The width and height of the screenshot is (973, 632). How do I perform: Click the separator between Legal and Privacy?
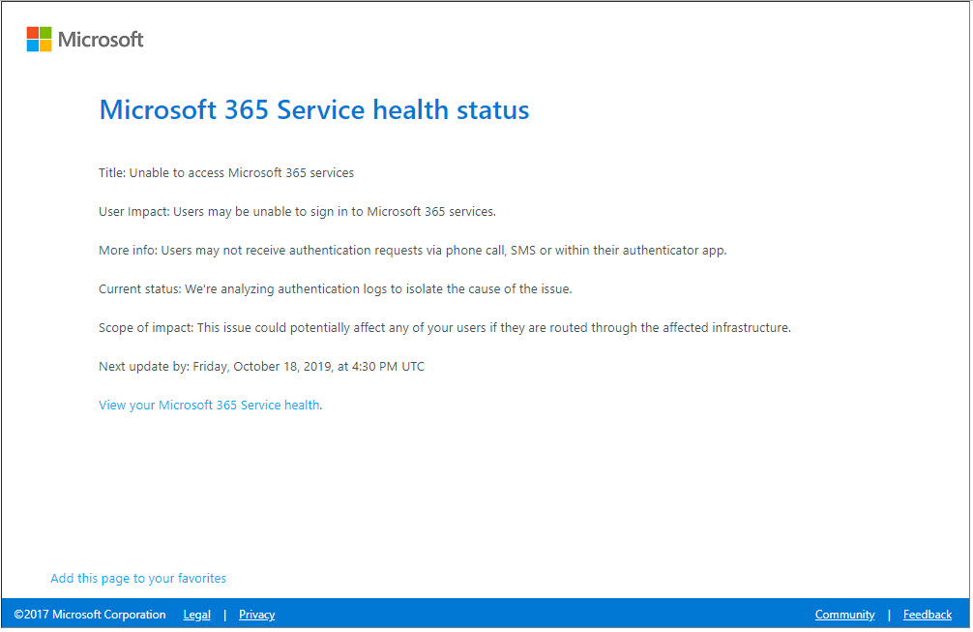coord(225,615)
